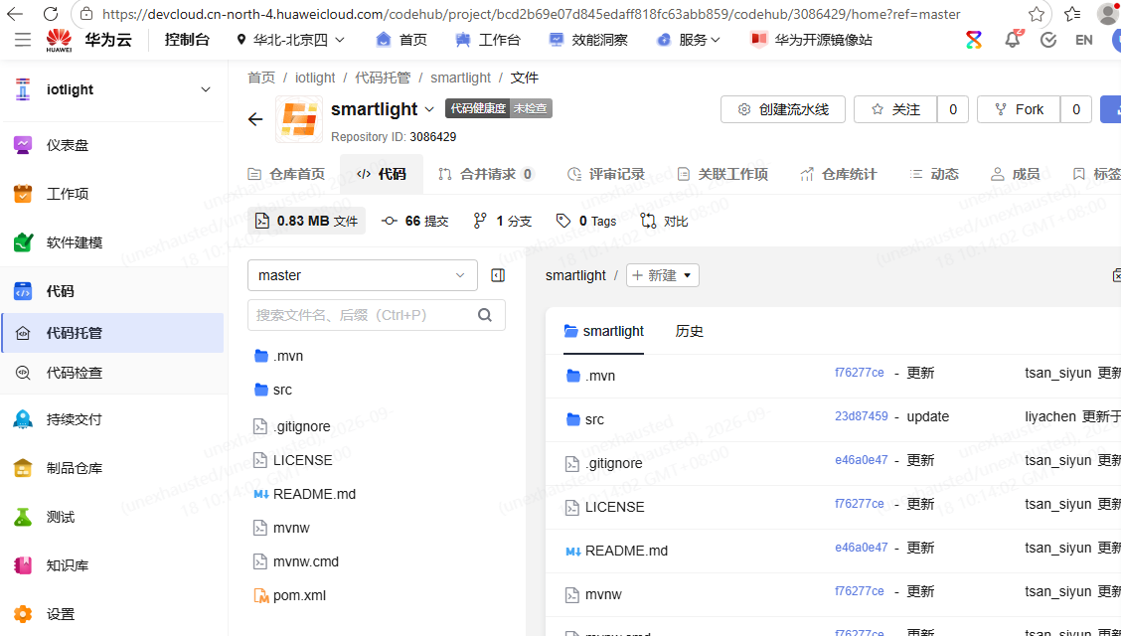
Task: Open 首页 in the top navigation
Action: [x=401, y=40]
